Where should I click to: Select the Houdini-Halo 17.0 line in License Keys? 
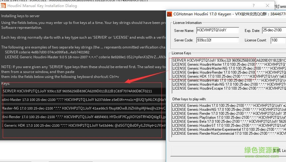tap(229, 80)
